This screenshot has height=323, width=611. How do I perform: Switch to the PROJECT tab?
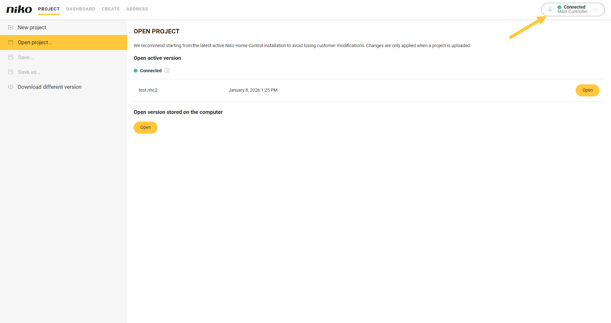(x=49, y=9)
